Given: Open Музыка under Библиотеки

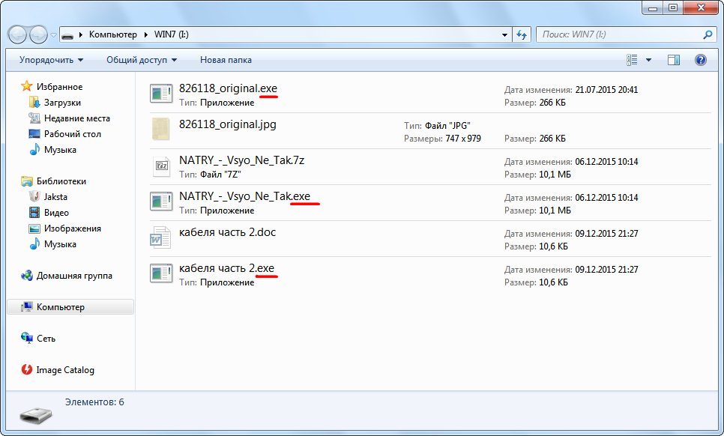Looking at the screenshot, I should coord(60,244).
